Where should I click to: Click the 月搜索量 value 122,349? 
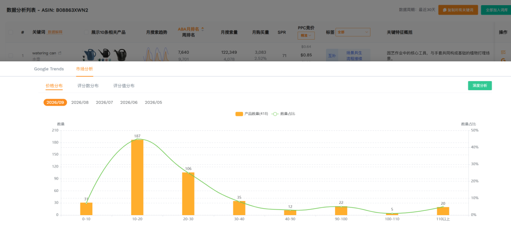click(x=229, y=52)
